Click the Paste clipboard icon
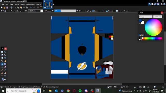This screenshot has width=166, height=93. [21, 7]
